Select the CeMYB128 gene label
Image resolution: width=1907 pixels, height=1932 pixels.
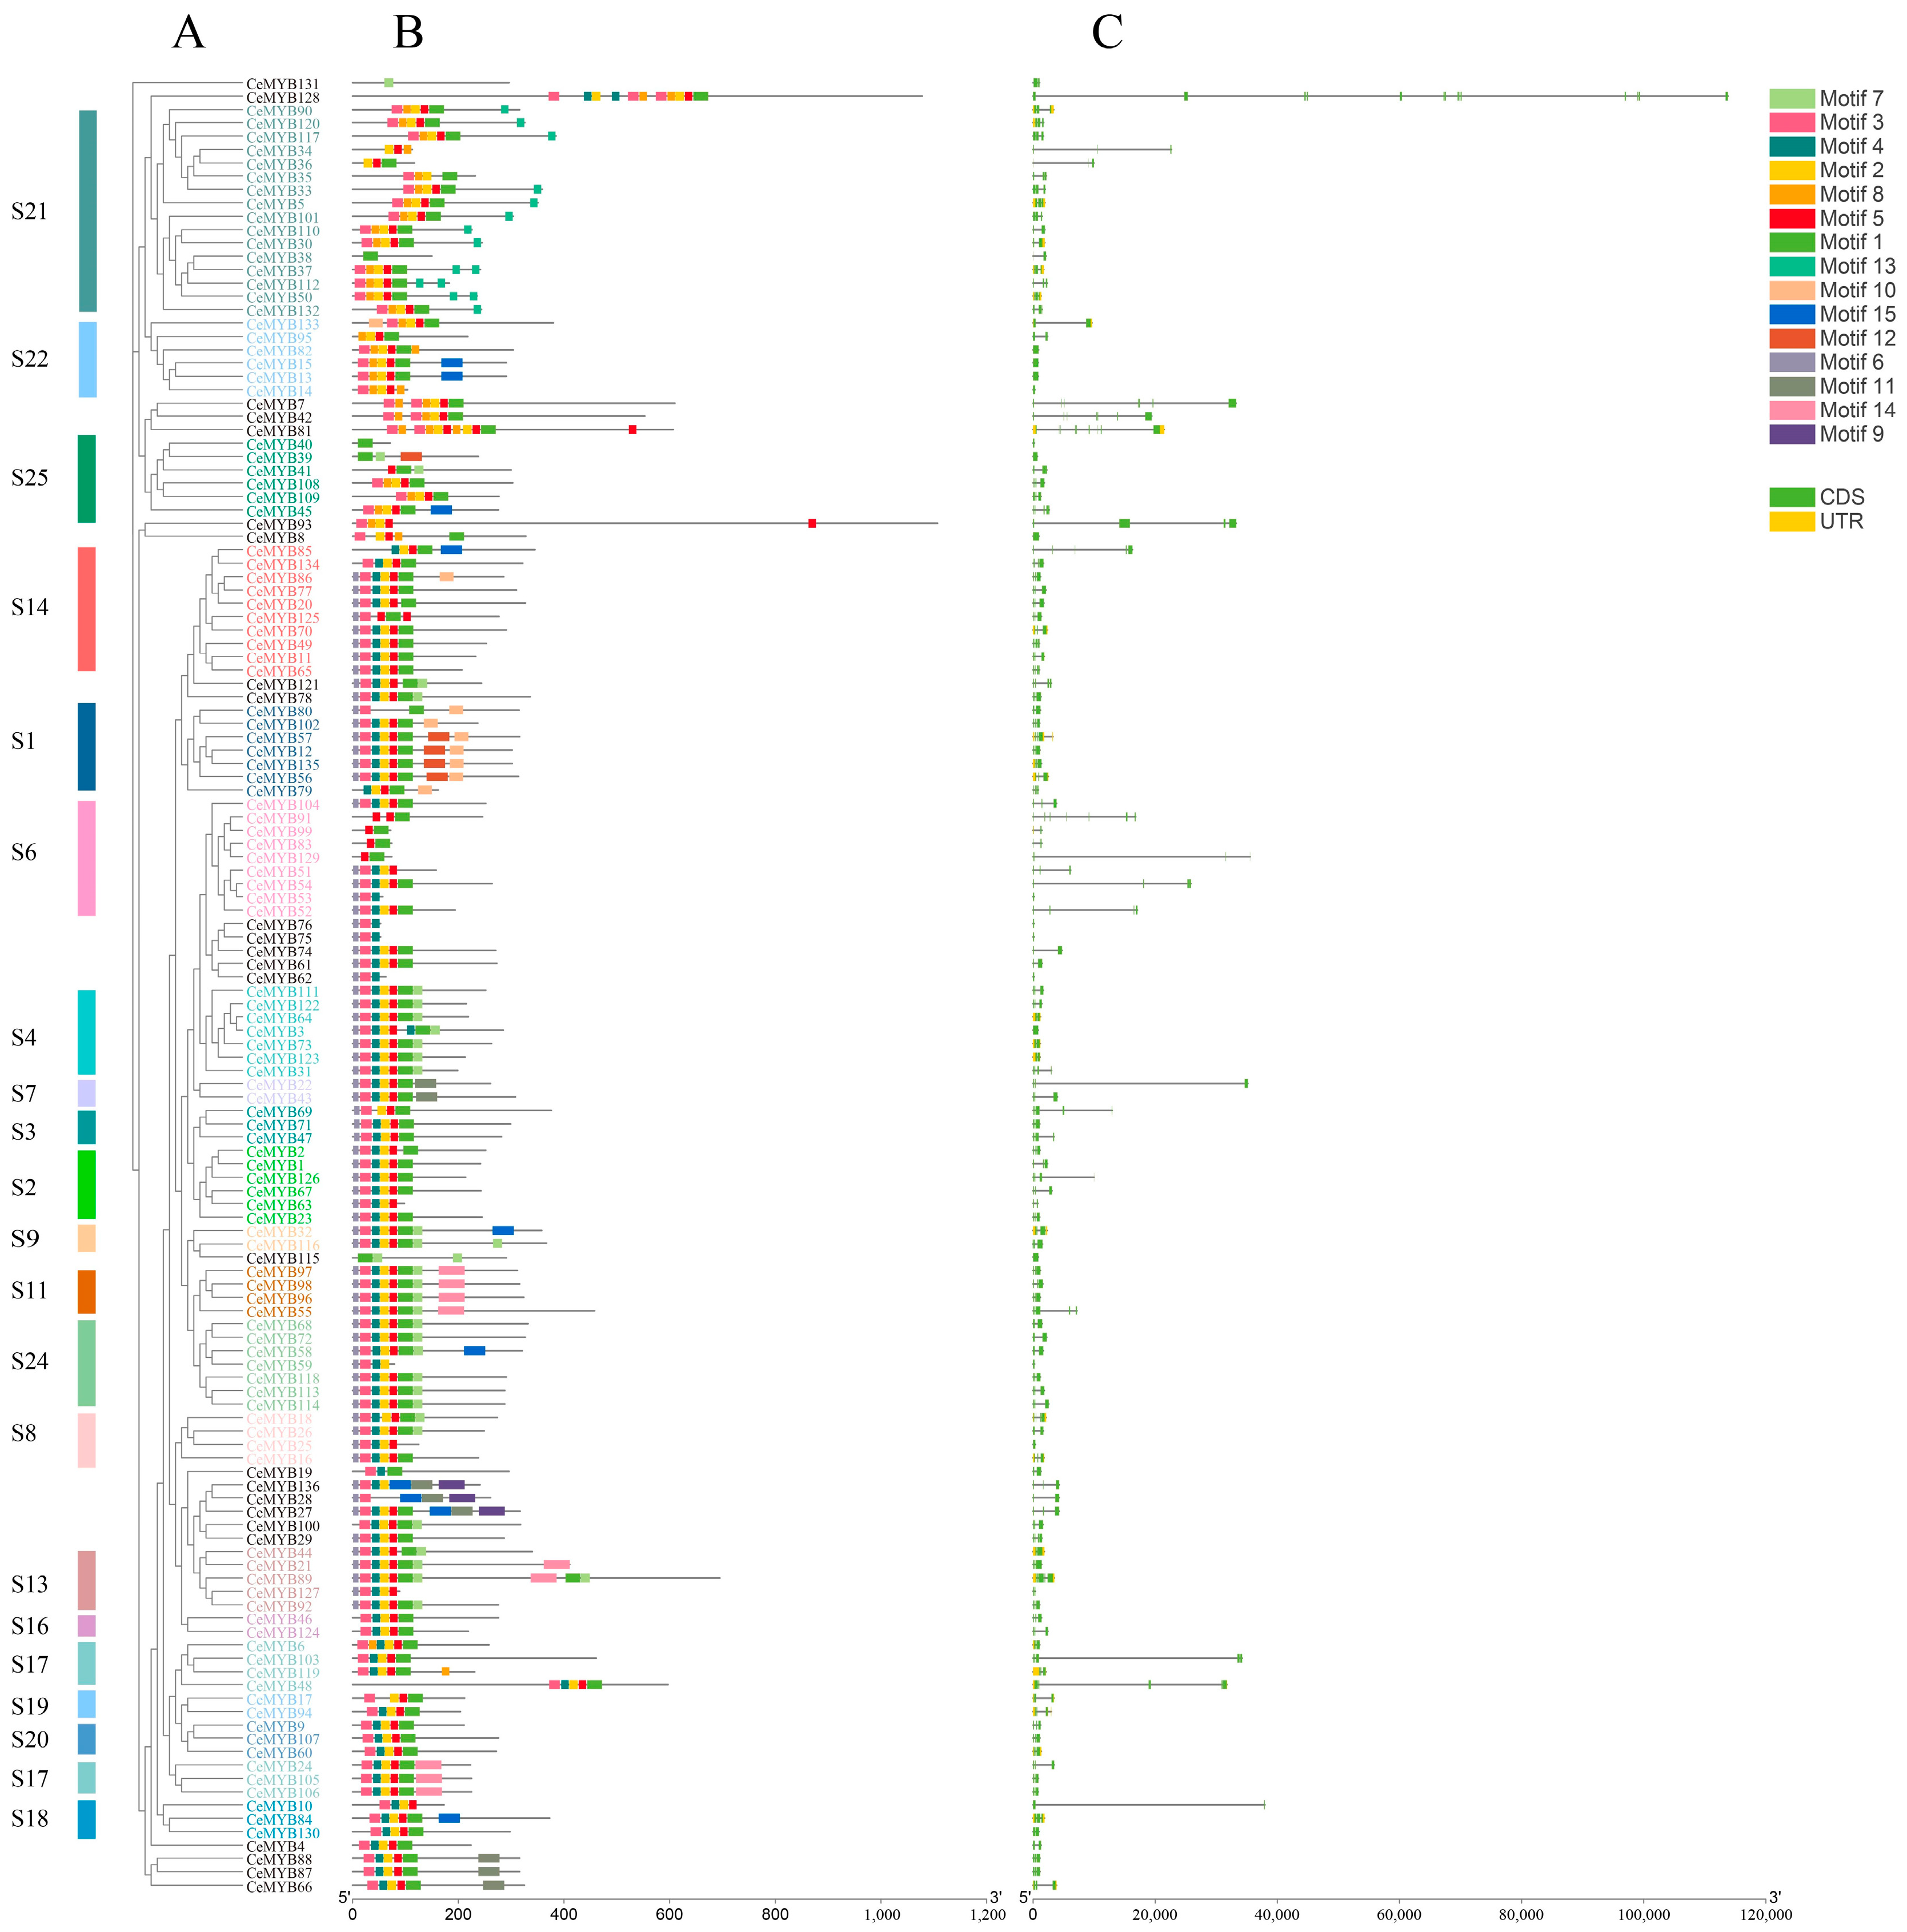[283, 98]
